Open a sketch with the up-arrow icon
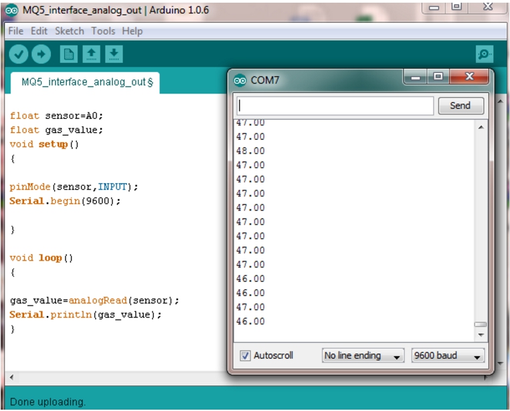 [x=92, y=54]
